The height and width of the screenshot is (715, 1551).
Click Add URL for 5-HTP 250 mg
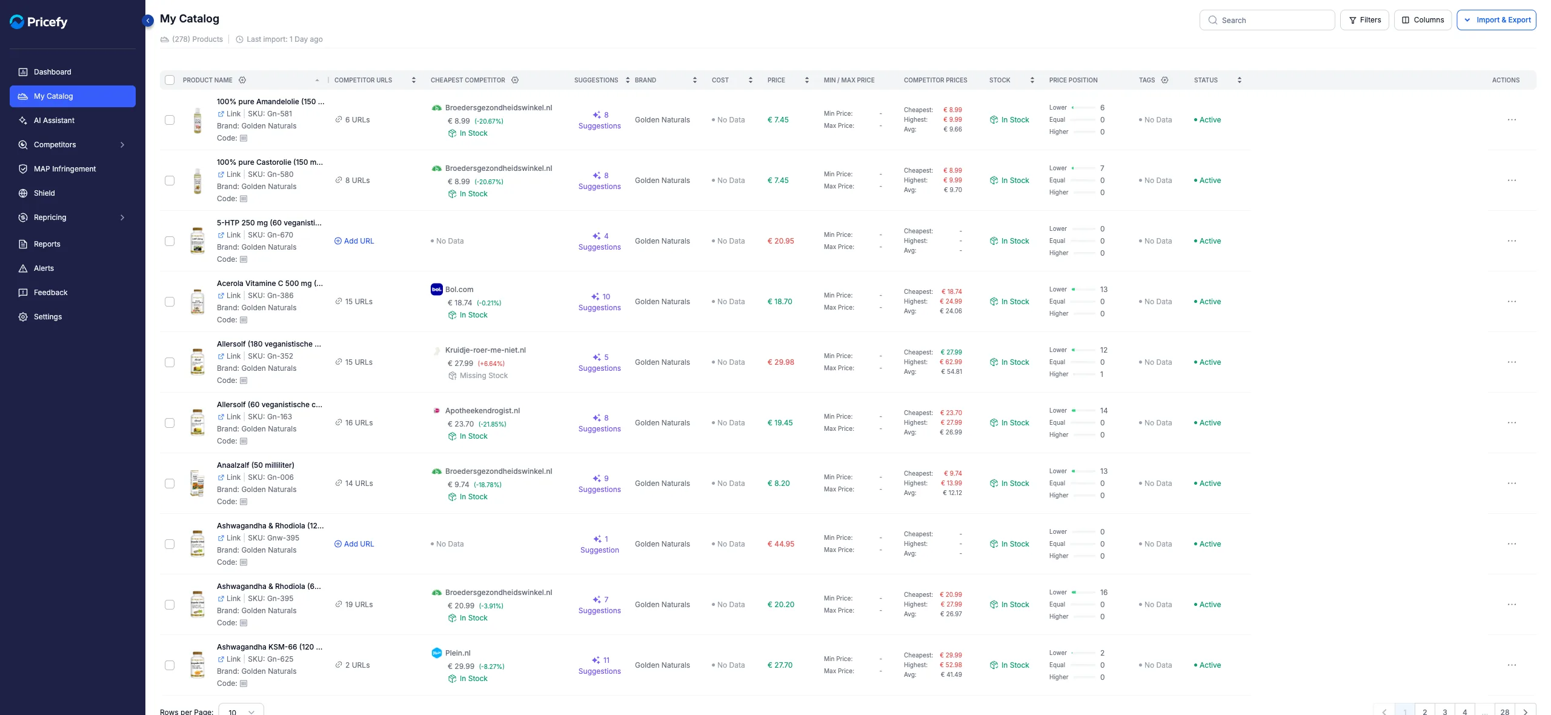(354, 241)
